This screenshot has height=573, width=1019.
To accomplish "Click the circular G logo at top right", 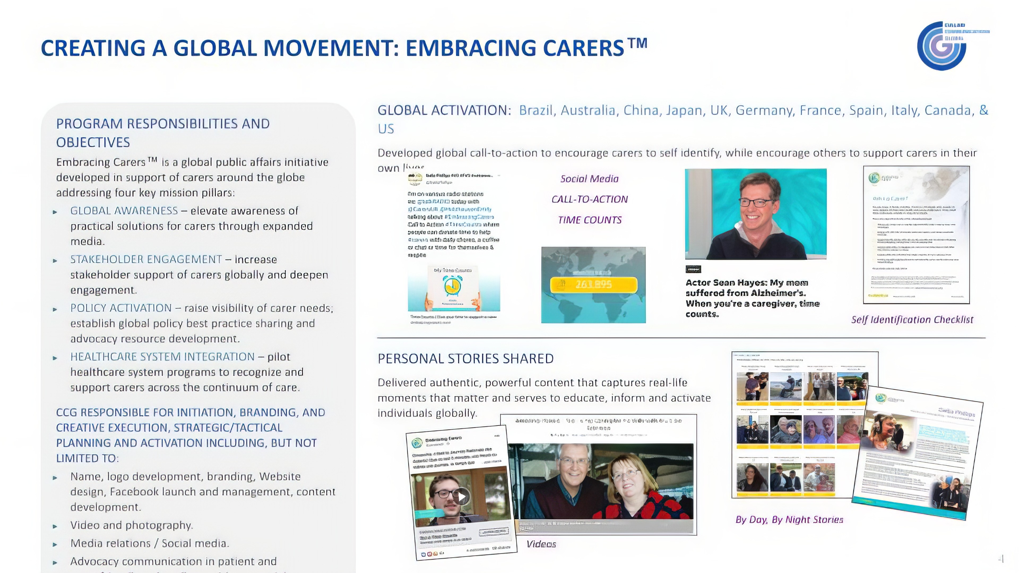I will pyautogui.click(x=942, y=46).
